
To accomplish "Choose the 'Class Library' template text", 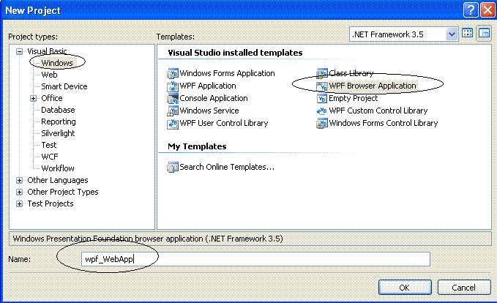I will (x=351, y=73).
